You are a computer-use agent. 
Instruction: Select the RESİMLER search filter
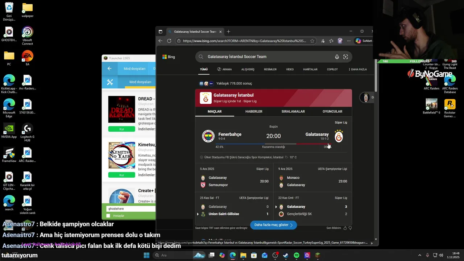(x=270, y=69)
